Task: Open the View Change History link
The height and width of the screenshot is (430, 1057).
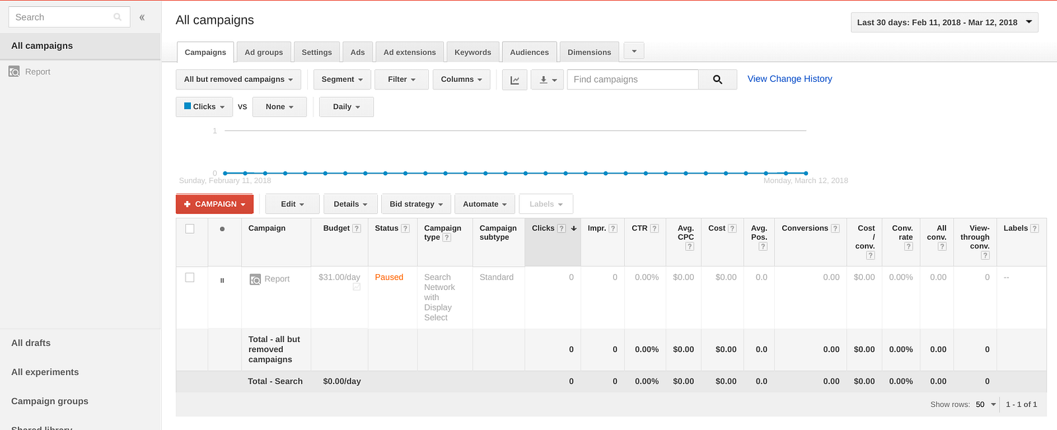Action: pyautogui.click(x=789, y=79)
